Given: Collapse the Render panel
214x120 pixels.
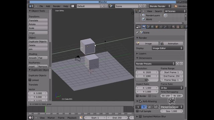Looking at the screenshot, I should click(x=137, y=38).
